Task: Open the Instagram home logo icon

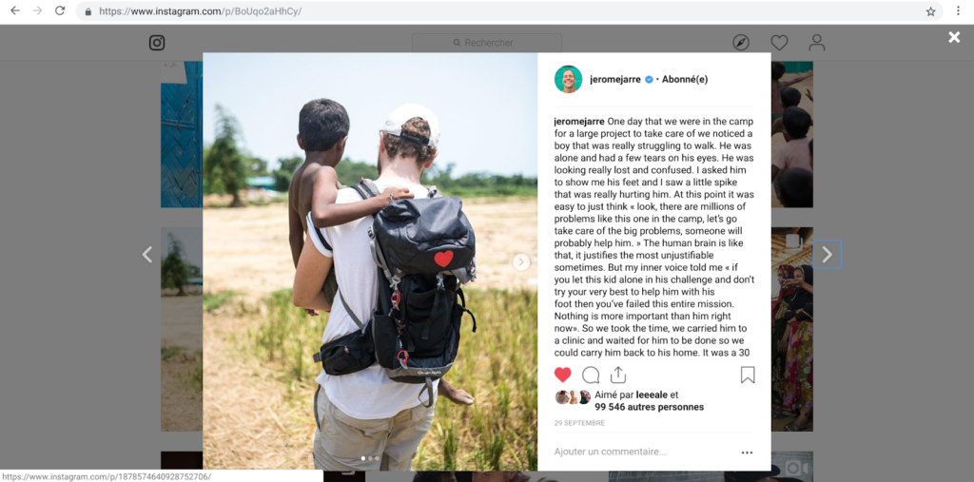Action: (x=157, y=43)
